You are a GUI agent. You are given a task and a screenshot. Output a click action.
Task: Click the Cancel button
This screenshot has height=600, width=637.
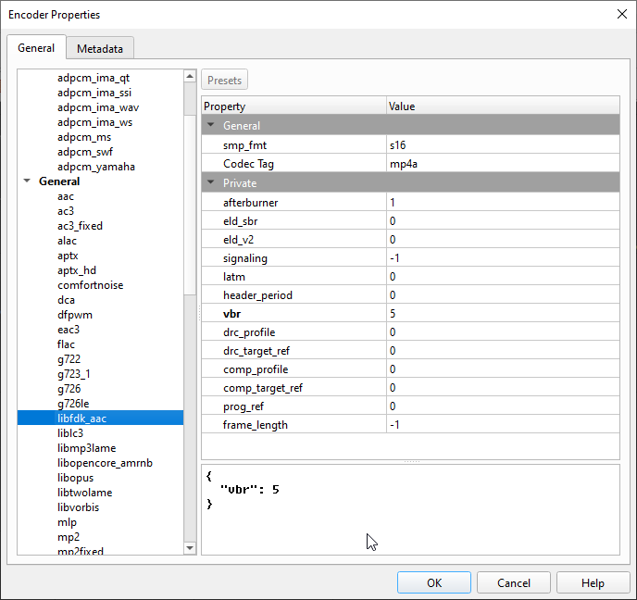pyautogui.click(x=514, y=583)
